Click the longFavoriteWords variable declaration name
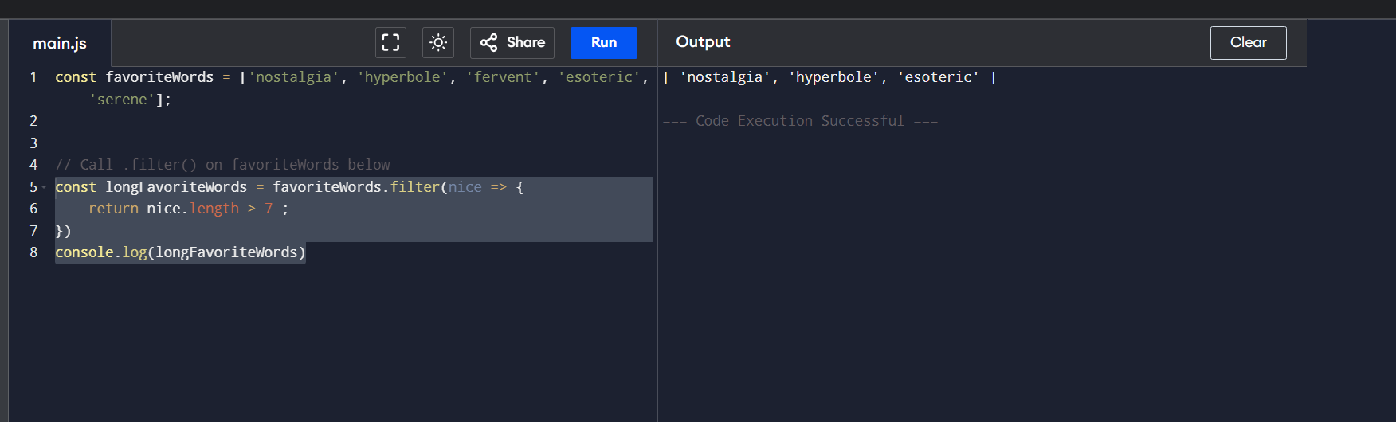 click(176, 187)
